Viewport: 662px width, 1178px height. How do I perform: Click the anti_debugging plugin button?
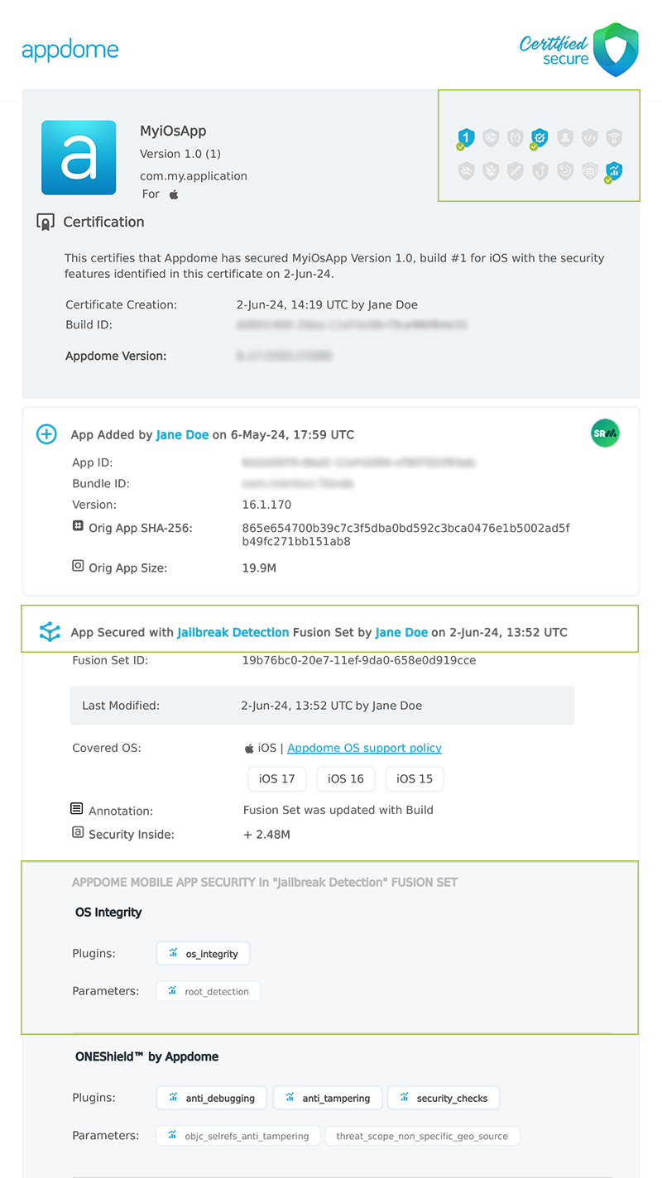click(x=211, y=1097)
